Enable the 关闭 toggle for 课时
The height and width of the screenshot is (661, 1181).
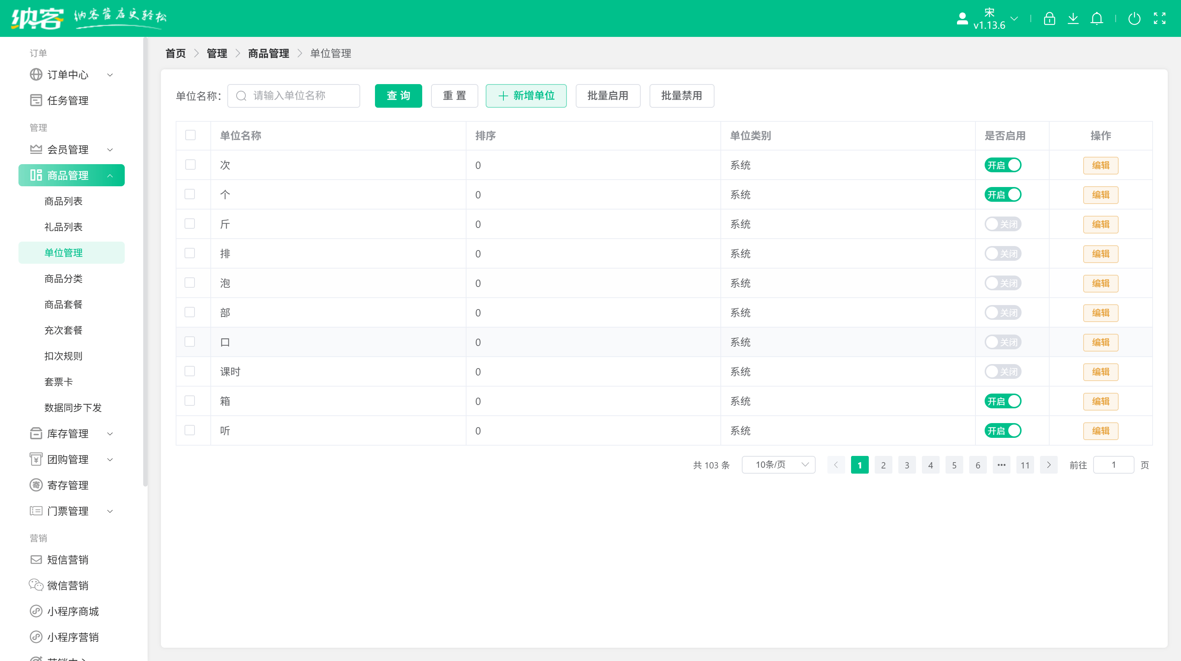coord(1003,371)
